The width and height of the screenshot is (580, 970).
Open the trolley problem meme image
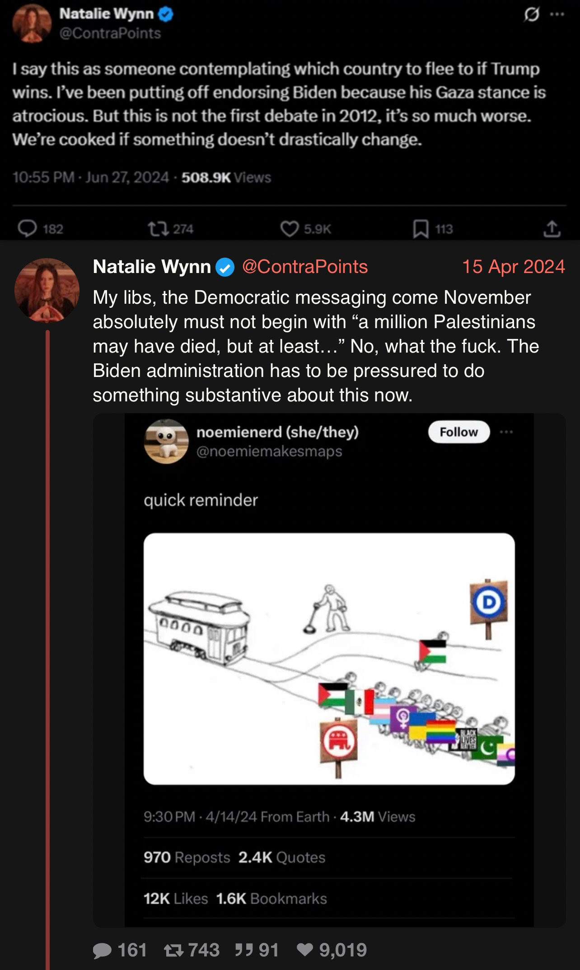(x=329, y=659)
